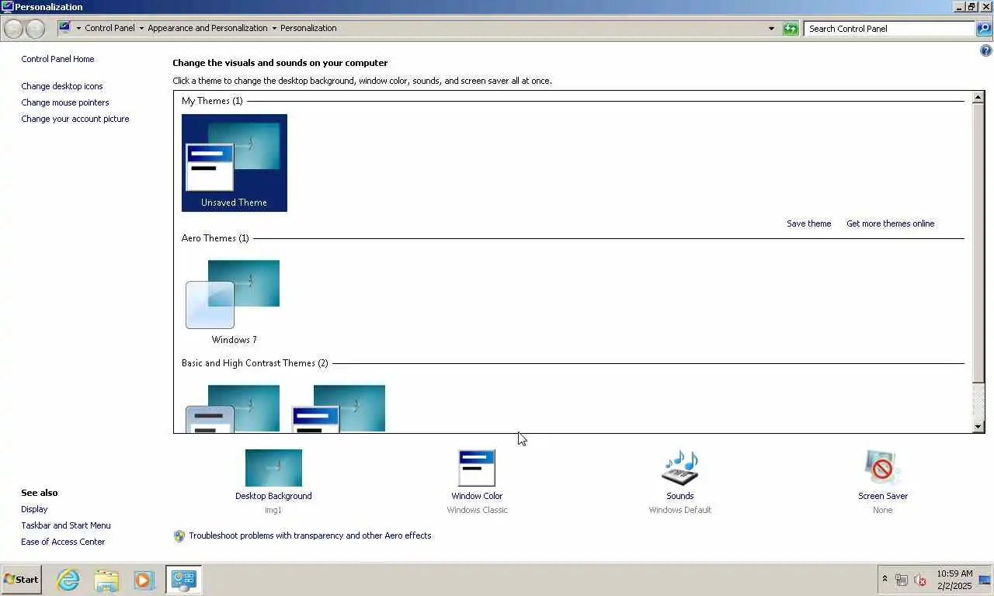Click the network tray icon
Image resolution: width=994 pixels, height=596 pixels.
(902, 580)
